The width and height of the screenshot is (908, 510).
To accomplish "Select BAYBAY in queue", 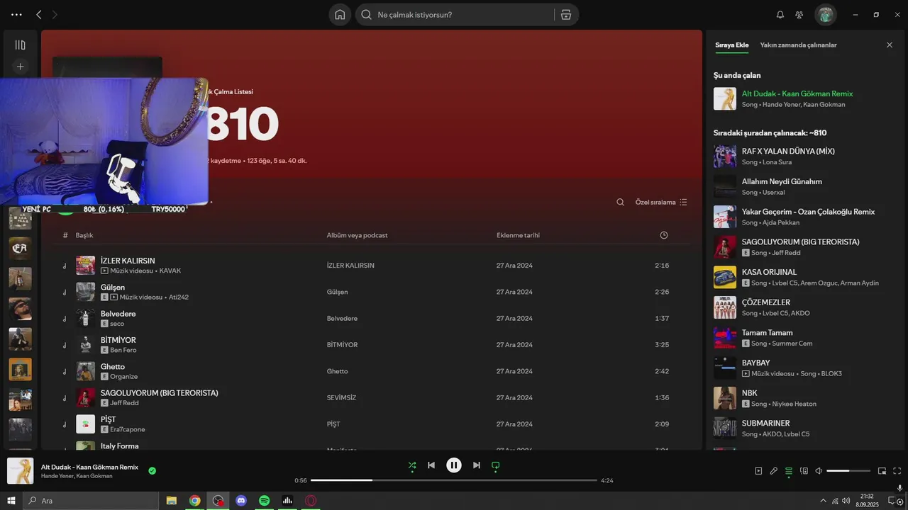I will (x=803, y=368).
